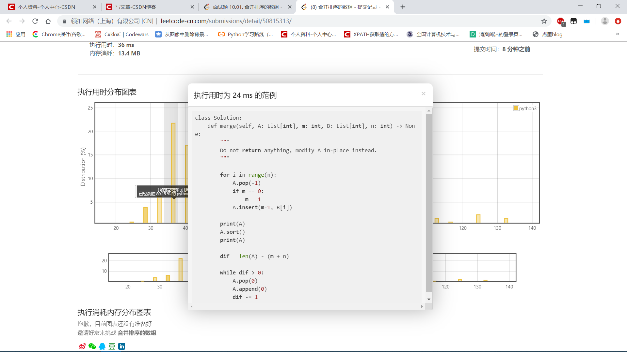627x352 pixels.
Task: Share via the LinkedIn icon
Action: tap(122, 346)
